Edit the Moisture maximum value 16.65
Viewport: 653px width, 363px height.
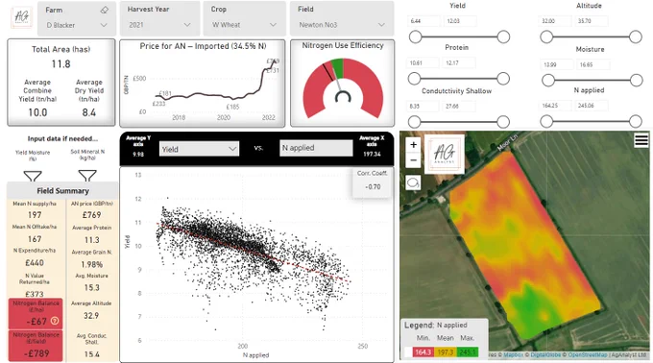pyautogui.click(x=593, y=64)
